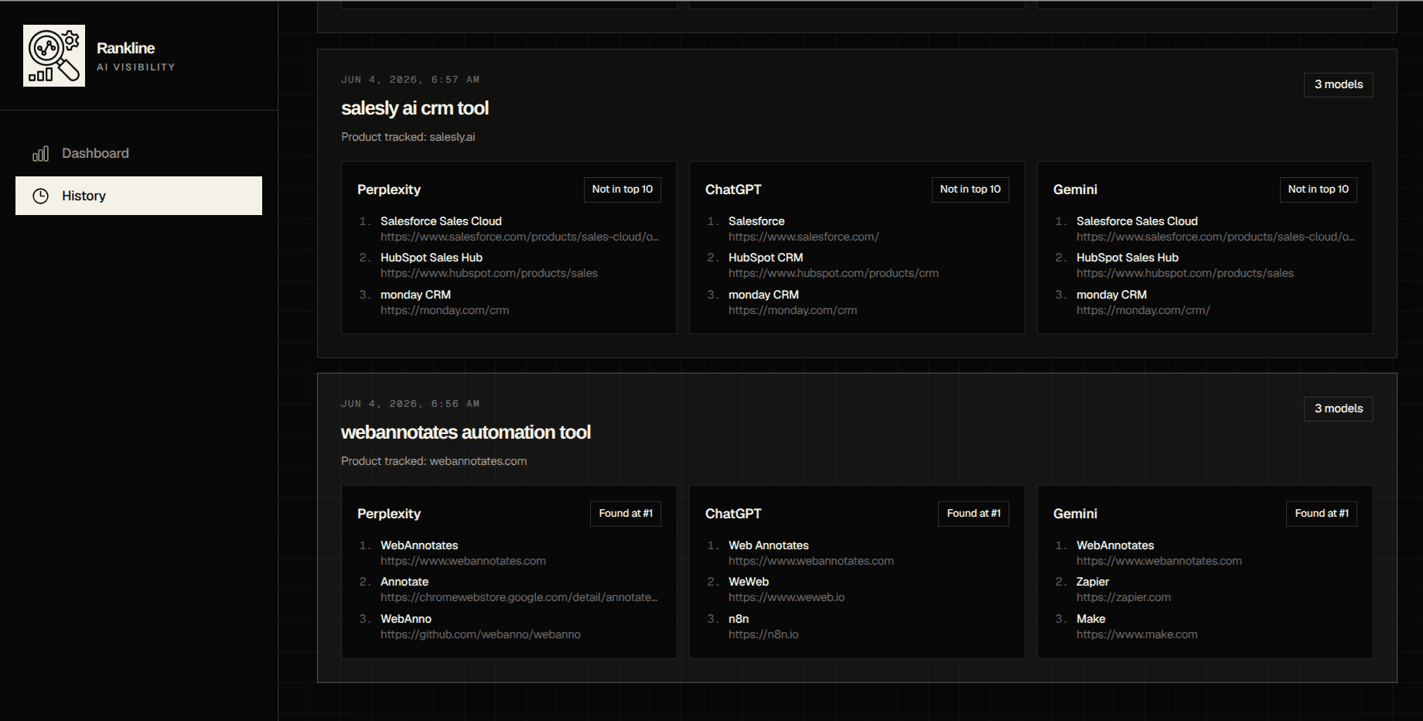Click Perplexity 'Not in top 10' badge
Screen dimensions: 1423x721
[622, 190]
